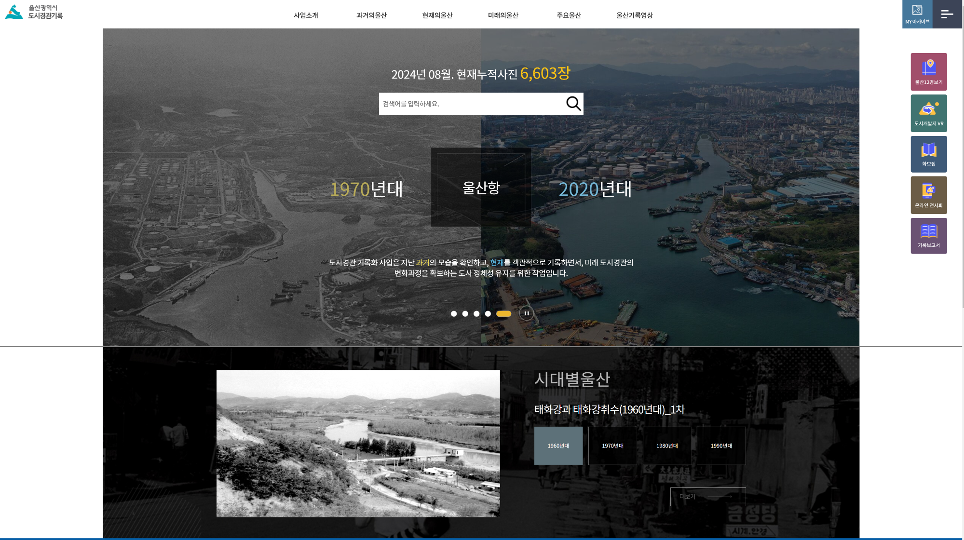
Task: Open the 기록보고서 report icon
Action: (928, 235)
